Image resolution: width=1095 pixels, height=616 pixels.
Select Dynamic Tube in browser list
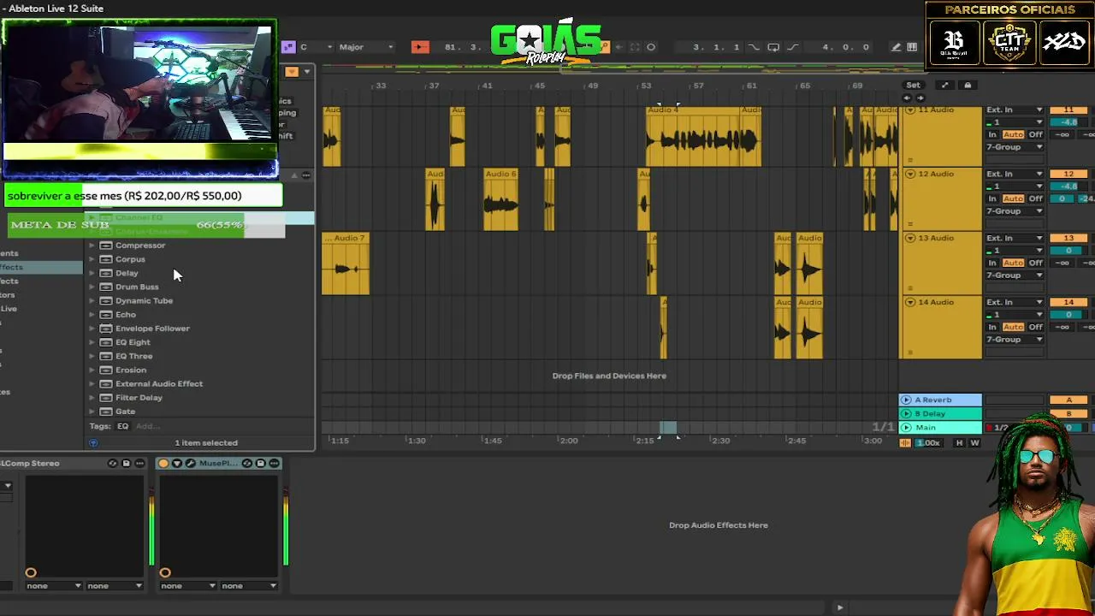pyautogui.click(x=144, y=301)
